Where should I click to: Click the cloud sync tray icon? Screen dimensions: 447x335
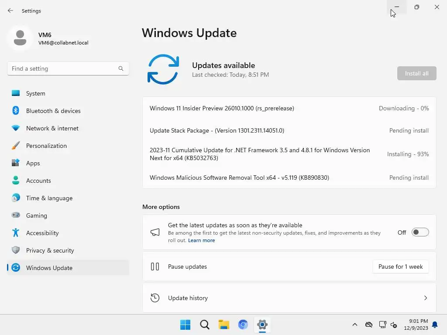click(x=369, y=325)
